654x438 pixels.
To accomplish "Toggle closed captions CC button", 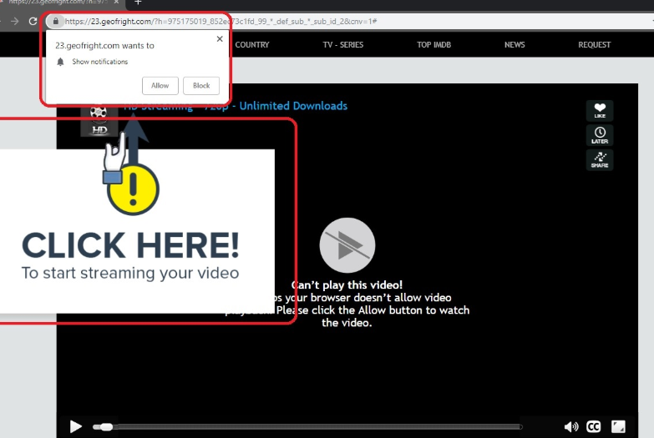I will (x=594, y=427).
